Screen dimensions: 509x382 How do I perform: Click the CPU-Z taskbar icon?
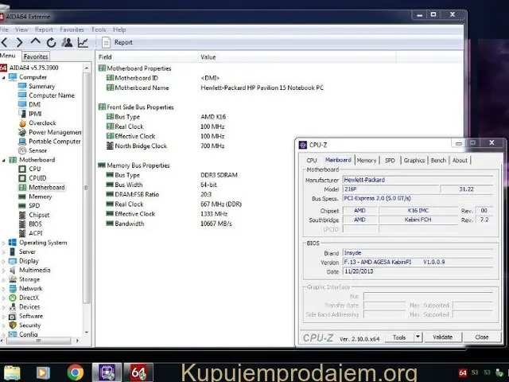pos(107,372)
